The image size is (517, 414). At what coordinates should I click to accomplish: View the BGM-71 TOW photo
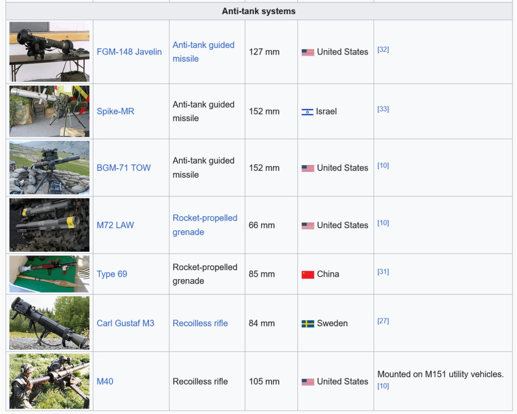click(49, 168)
